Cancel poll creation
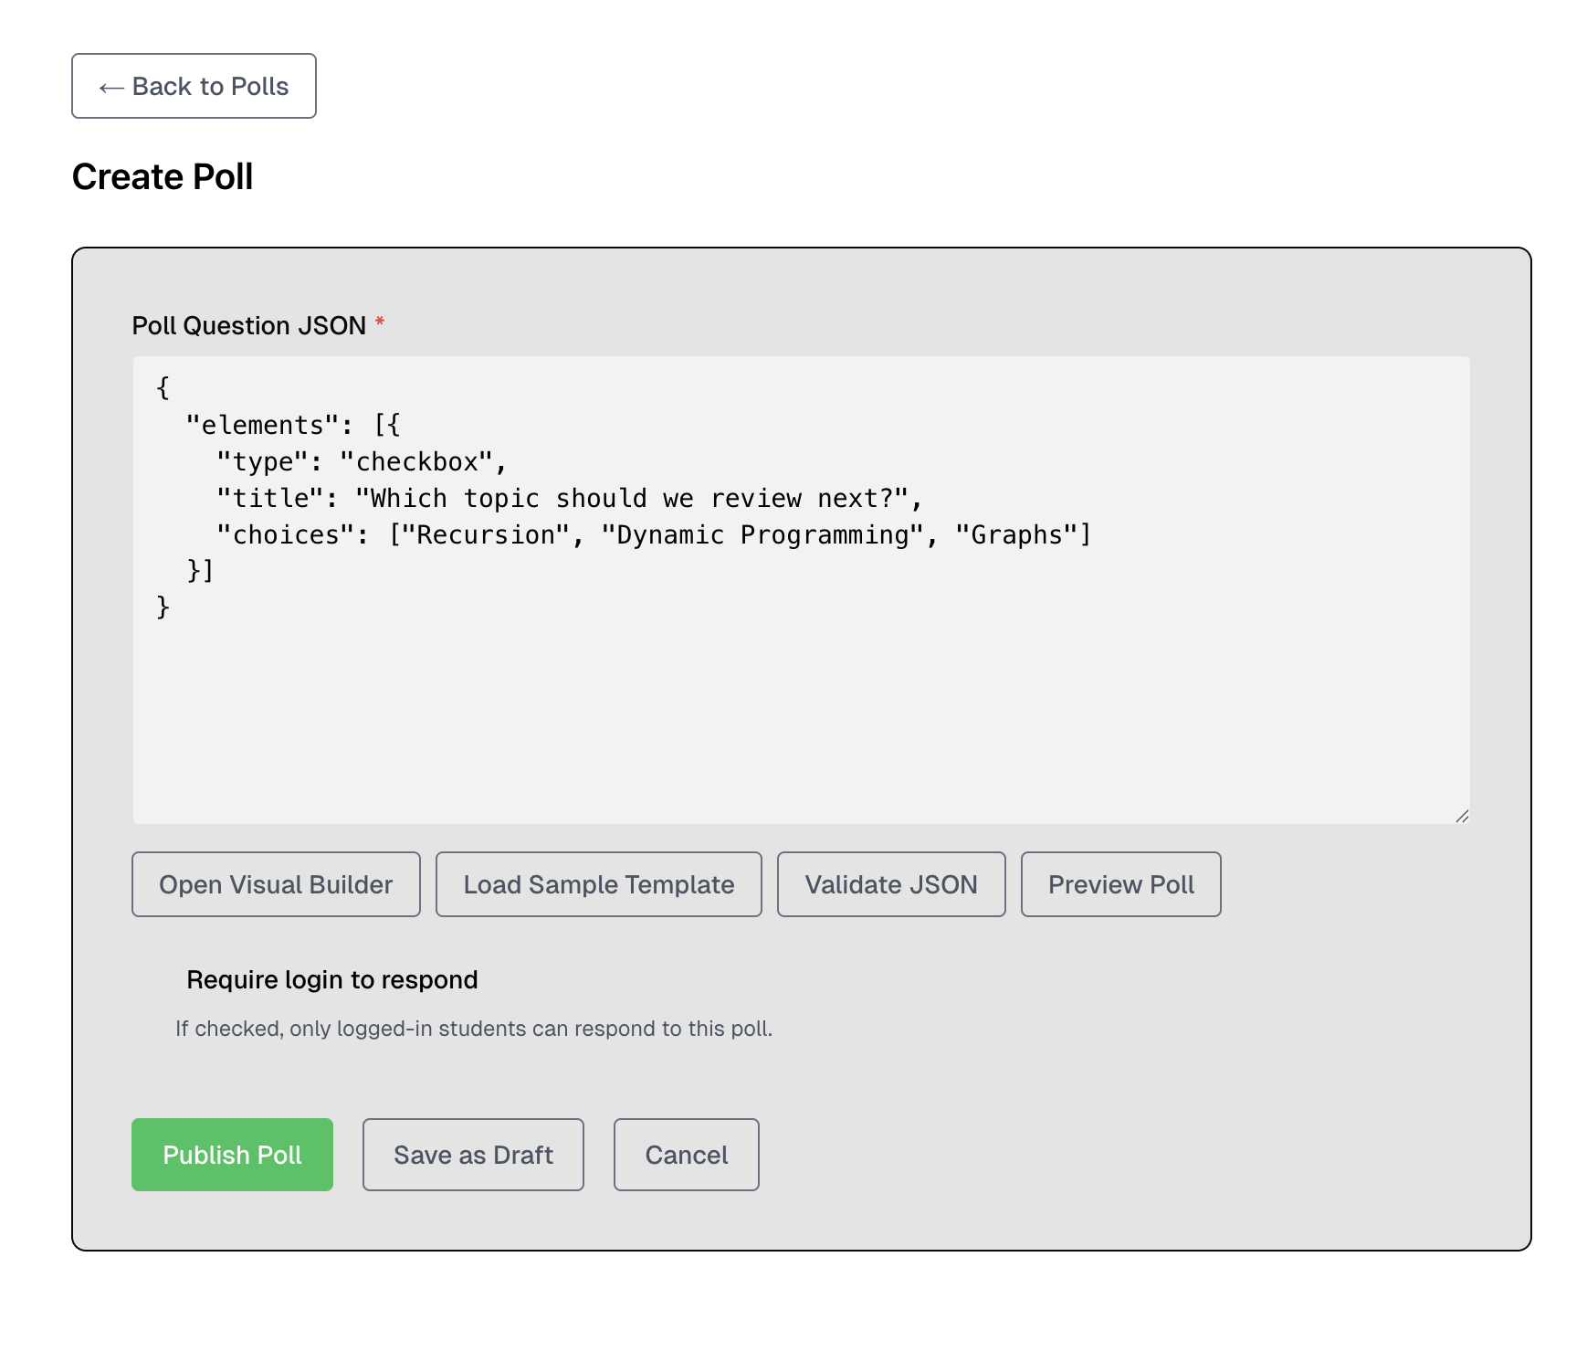 click(686, 1154)
